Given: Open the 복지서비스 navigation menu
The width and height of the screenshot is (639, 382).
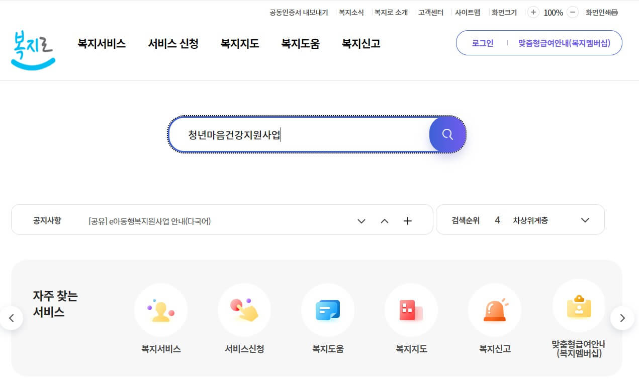Looking at the screenshot, I should click(x=101, y=44).
